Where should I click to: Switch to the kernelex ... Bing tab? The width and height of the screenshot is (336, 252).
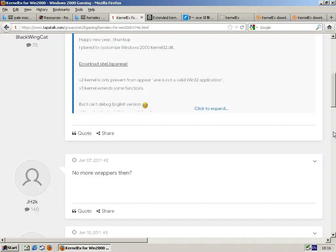pos(91,18)
